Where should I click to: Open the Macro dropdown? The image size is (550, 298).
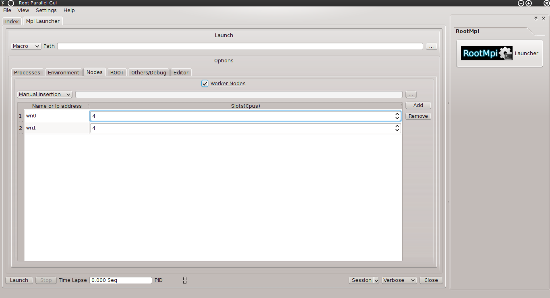click(26, 46)
